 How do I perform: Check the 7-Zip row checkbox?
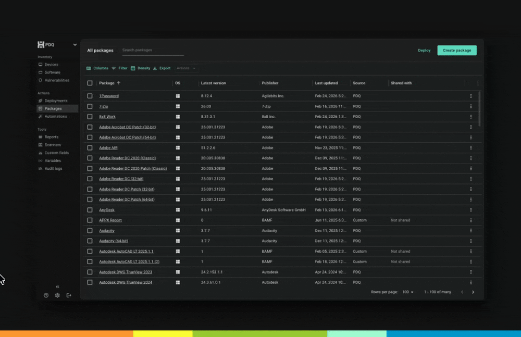tap(90, 106)
